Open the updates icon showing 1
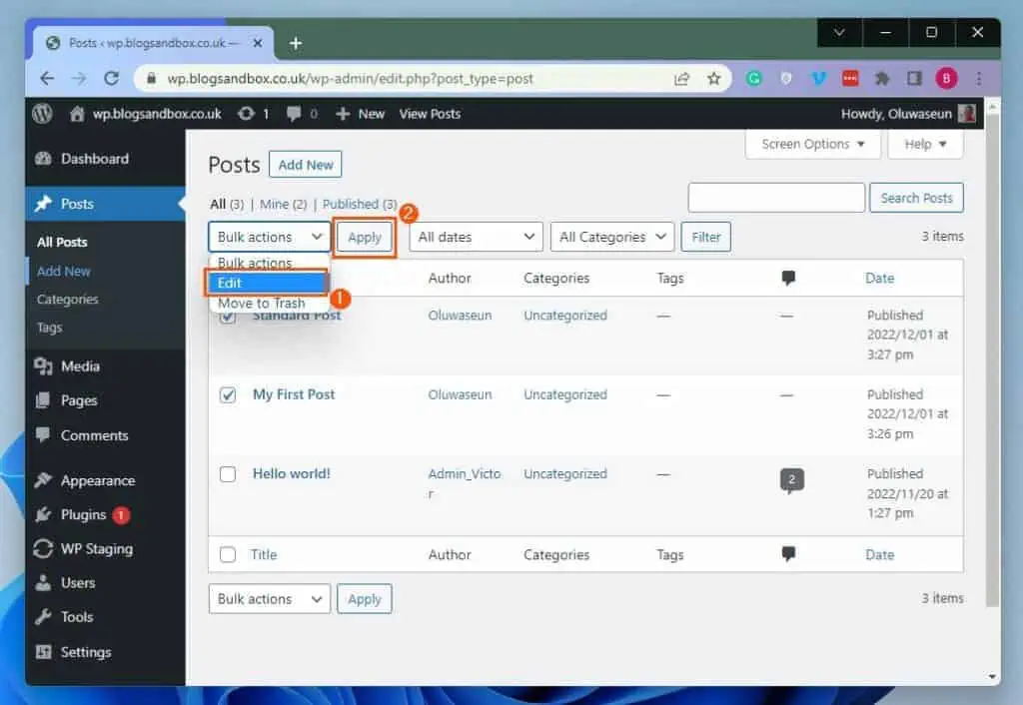 pyautogui.click(x=246, y=114)
